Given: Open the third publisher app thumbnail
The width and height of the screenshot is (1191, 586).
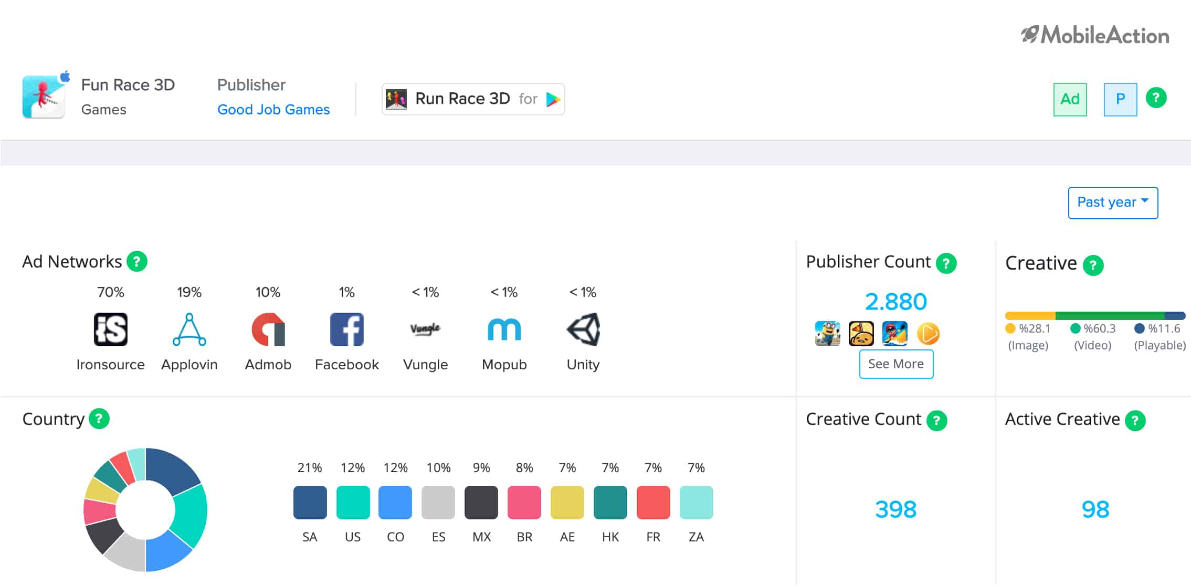Looking at the screenshot, I should [x=895, y=334].
